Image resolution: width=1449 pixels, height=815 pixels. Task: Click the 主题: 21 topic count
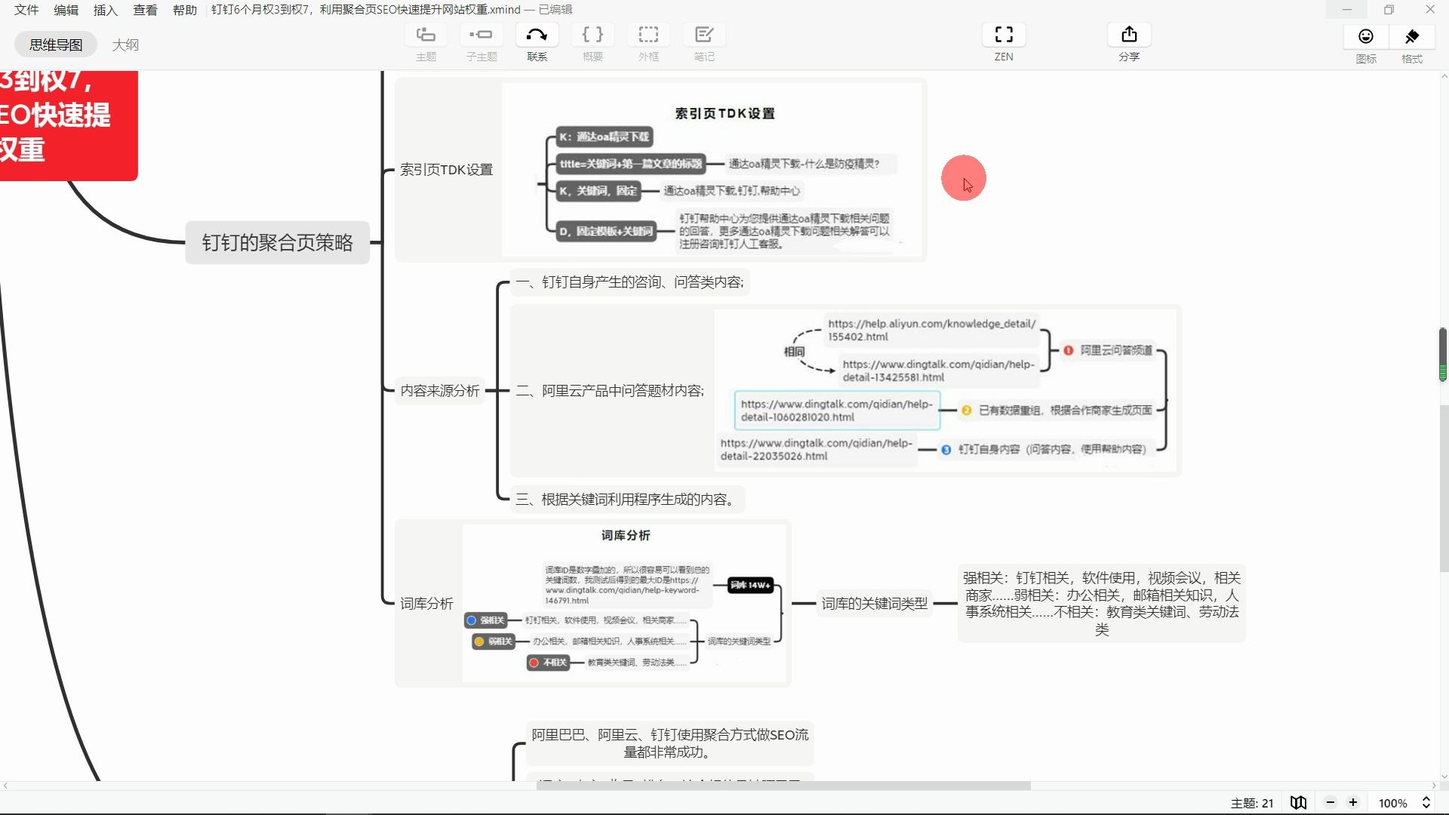click(1252, 803)
